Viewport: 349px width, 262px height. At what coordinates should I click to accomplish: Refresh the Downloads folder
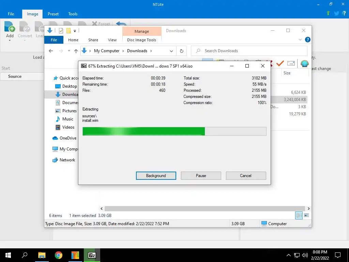coord(182,51)
